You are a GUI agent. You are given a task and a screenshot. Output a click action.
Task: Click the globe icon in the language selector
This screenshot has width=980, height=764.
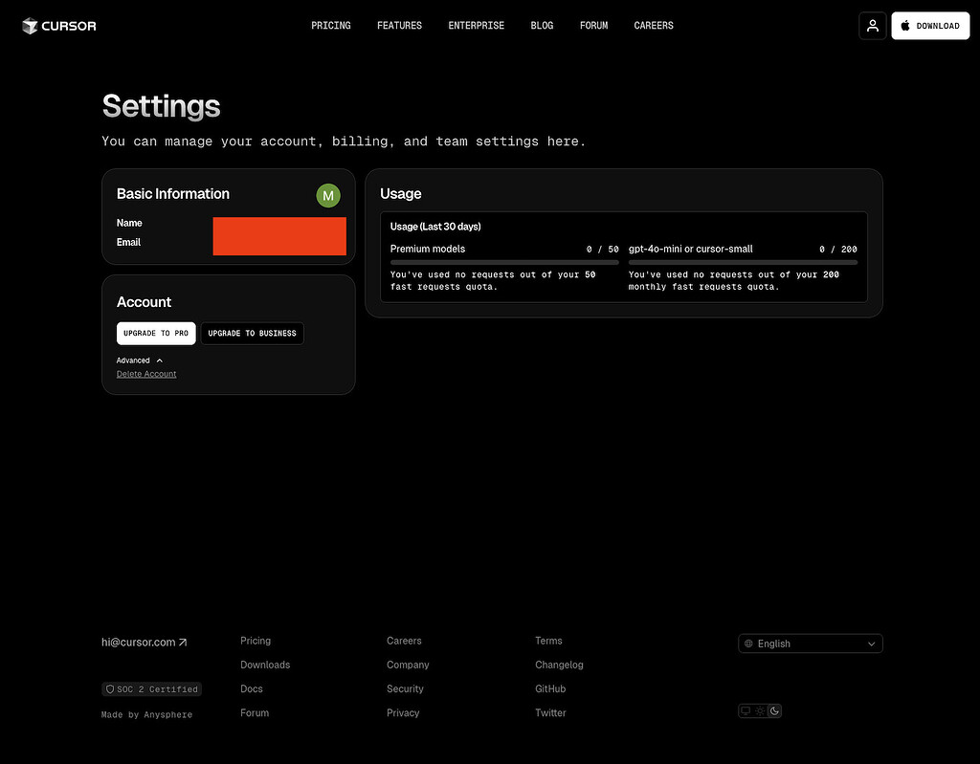click(x=749, y=643)
